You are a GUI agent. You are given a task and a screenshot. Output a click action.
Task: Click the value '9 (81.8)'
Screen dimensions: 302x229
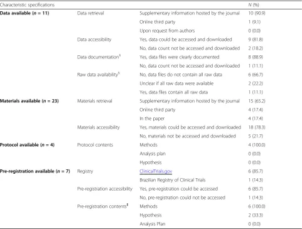point(256,40)
